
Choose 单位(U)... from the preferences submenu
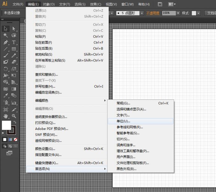click(123, 121)
